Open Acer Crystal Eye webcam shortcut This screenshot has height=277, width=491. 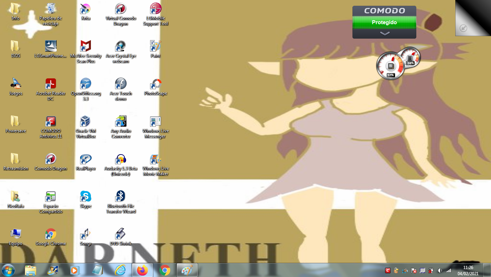(x=121, y=52)
